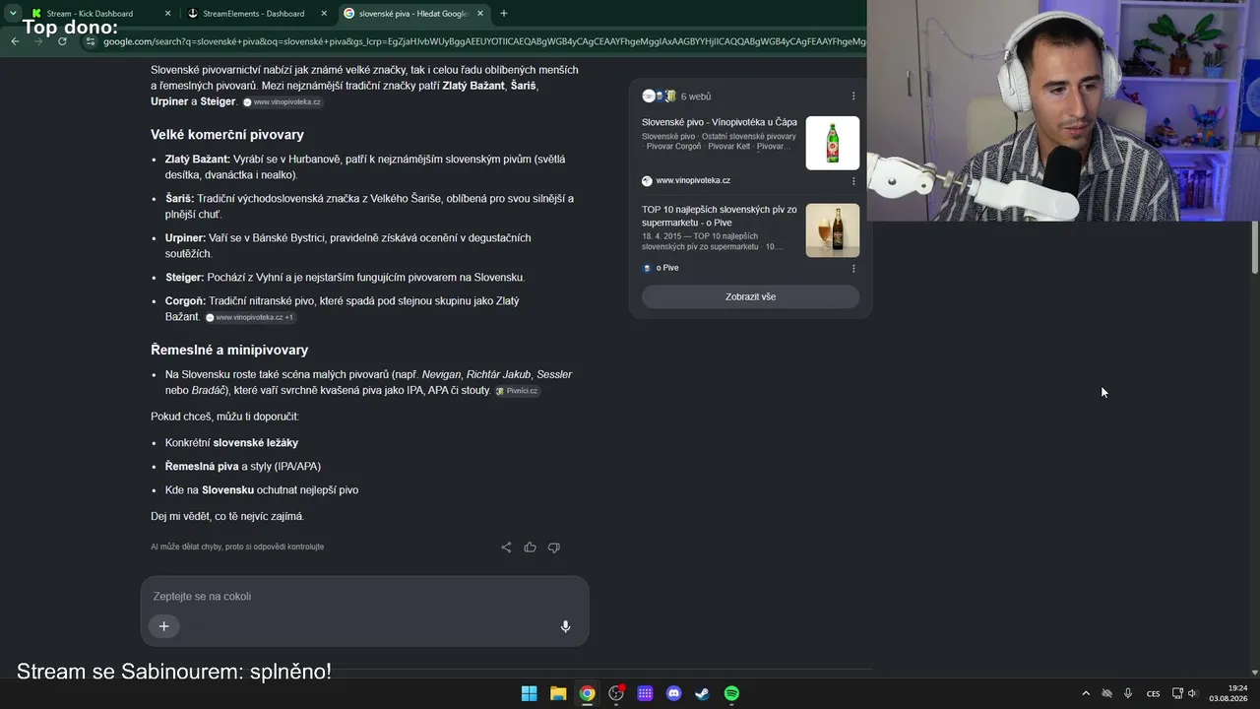Open the CES keyboard language switcher

pyautogui.click(x=1153, y=693)
